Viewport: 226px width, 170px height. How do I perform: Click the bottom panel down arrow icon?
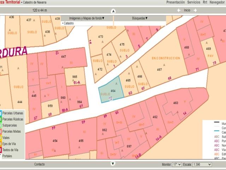tap(113, 164)
